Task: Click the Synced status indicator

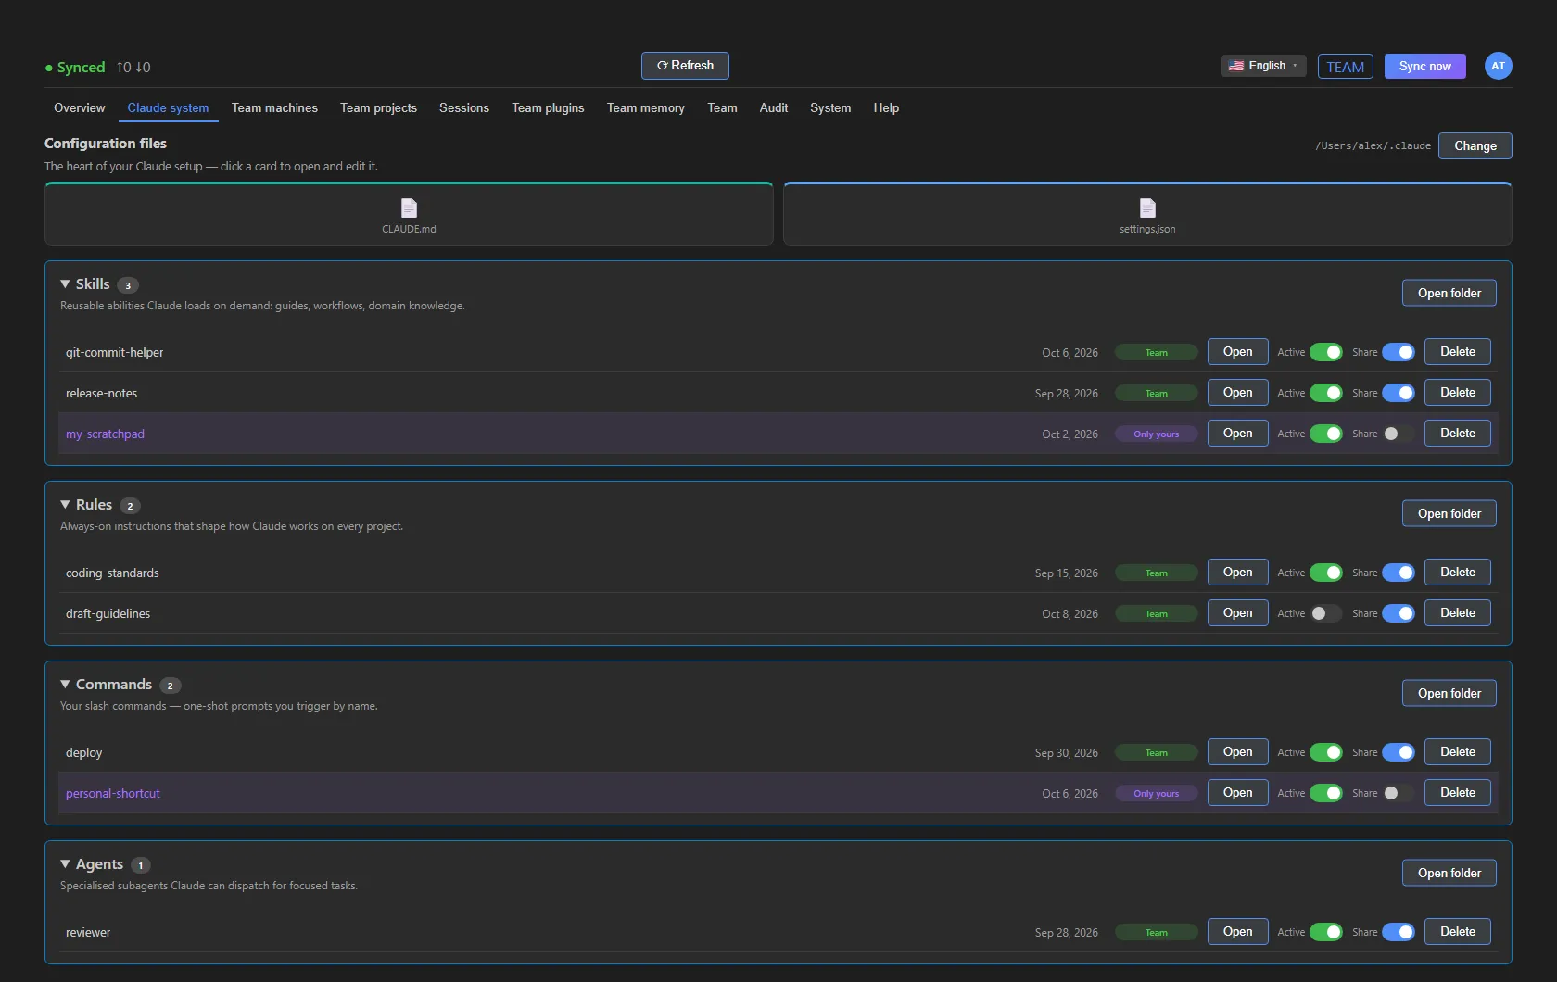Action: [75, 68]
